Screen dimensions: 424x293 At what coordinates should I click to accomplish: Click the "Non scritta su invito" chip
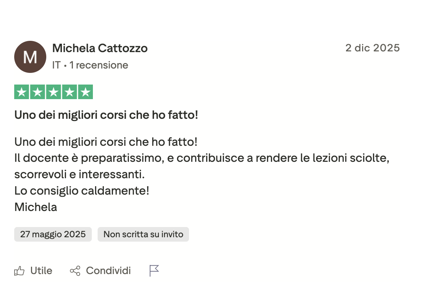click(143, 234)
